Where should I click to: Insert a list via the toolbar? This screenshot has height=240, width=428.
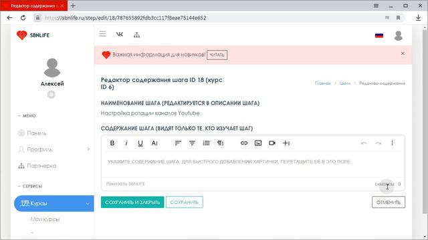click(207, 143)
